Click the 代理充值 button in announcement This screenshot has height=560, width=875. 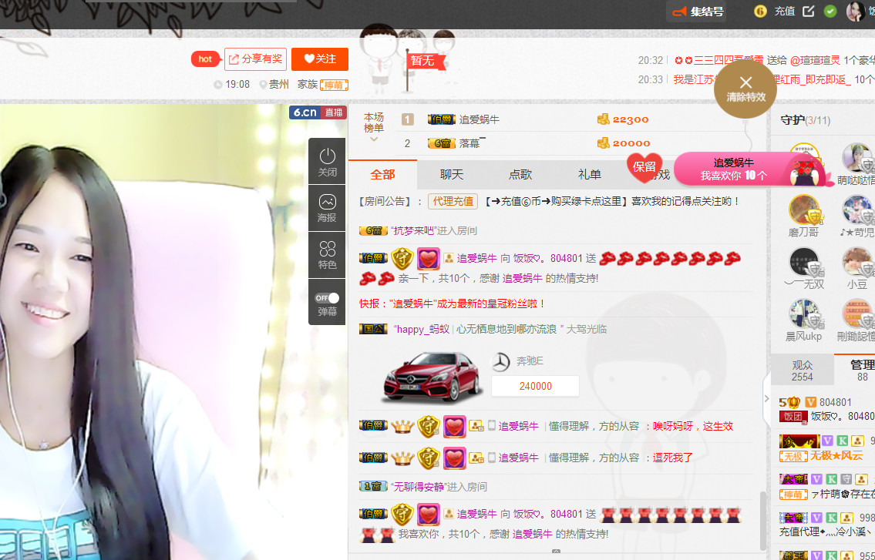453,201
